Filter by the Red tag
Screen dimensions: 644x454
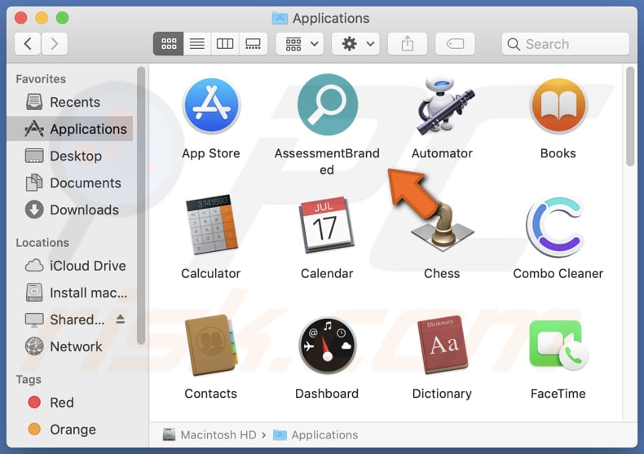click(x=70, y=403)
